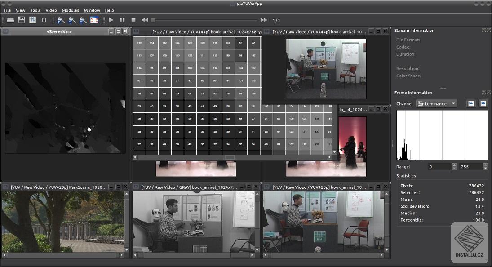Activate the GRAY book_arrival window title
Screen dimensions: 492x267
point(189,187)
